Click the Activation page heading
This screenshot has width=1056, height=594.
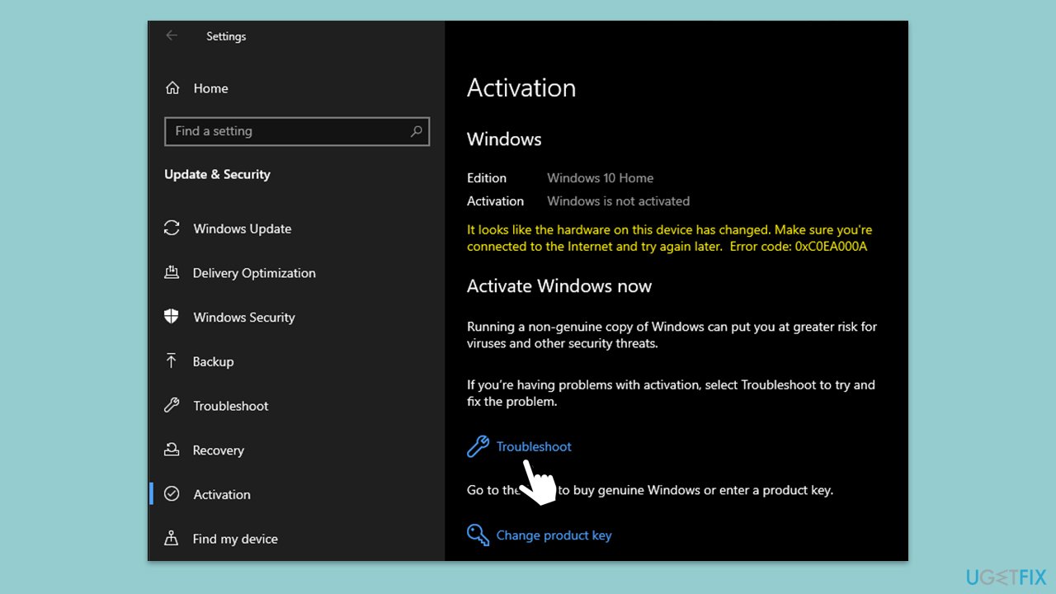tap(521, 88)
